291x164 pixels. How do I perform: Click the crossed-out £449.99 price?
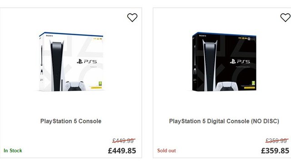[124, 141]
